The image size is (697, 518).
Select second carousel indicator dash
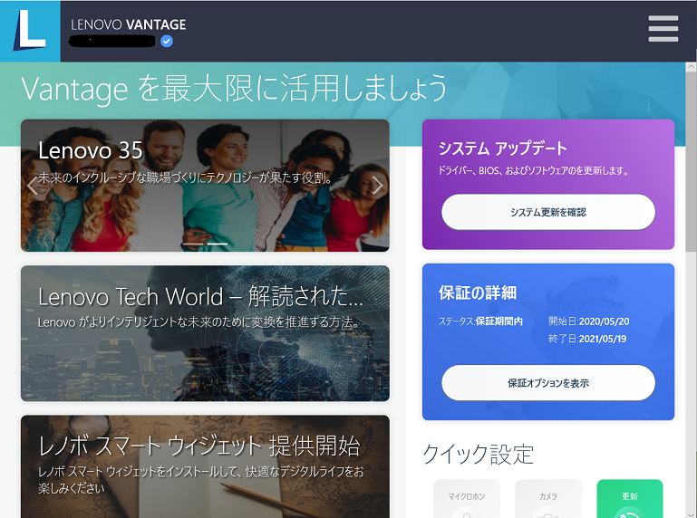pyautogui.click(x=218, y=244)
